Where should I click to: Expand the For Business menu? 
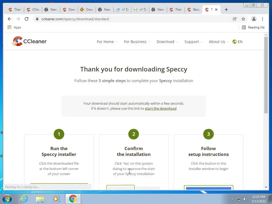click(137, 42)
